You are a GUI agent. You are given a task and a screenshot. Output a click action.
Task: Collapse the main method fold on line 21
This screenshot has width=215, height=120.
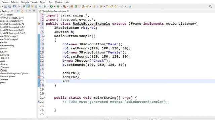click(45, 98)
